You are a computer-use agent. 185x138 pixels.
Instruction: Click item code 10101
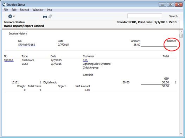15,82
